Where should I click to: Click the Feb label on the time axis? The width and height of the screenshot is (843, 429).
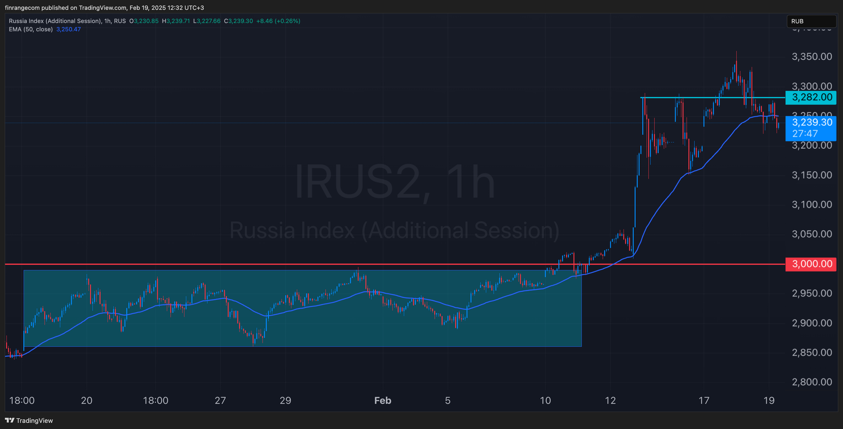pos(383,401)
